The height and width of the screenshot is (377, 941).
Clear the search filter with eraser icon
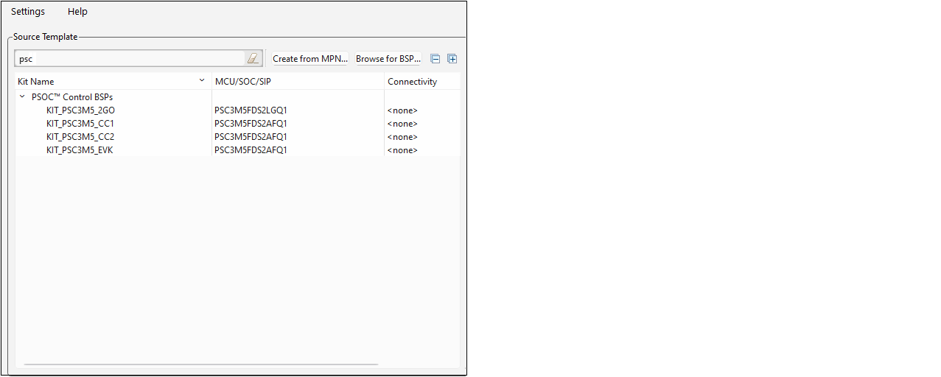pyautogui.click(x=253, y=59)
